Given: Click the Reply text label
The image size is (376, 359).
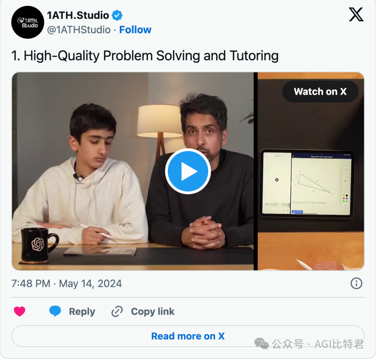Looking at the screenshot, I should pyautogui.click(x=82, y=311).
